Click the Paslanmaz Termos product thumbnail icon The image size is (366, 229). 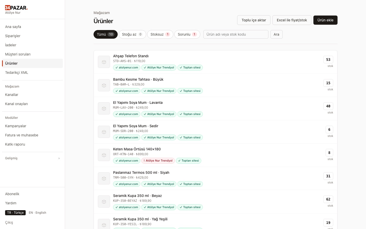[104, 178]
